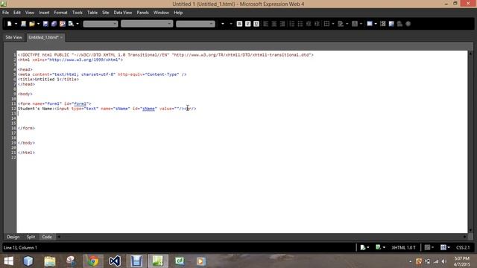
Task: Open File Explorer from the taskbar
Action: click(x=50, y=261)
